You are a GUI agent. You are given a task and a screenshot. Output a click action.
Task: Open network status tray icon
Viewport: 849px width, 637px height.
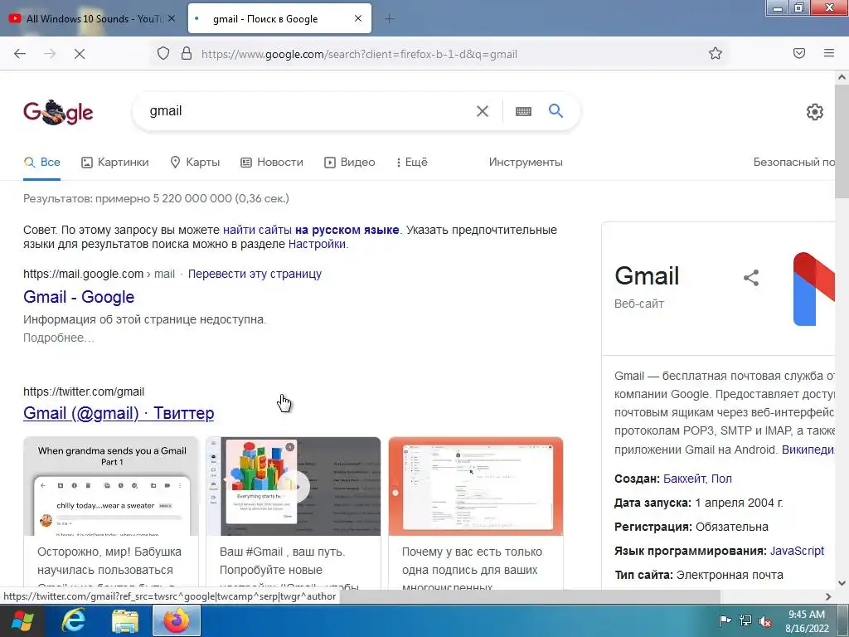click(745, 620)
